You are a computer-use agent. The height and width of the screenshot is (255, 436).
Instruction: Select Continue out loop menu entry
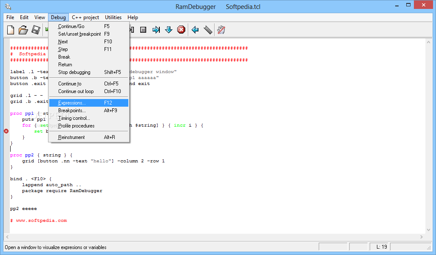[89, 91]
